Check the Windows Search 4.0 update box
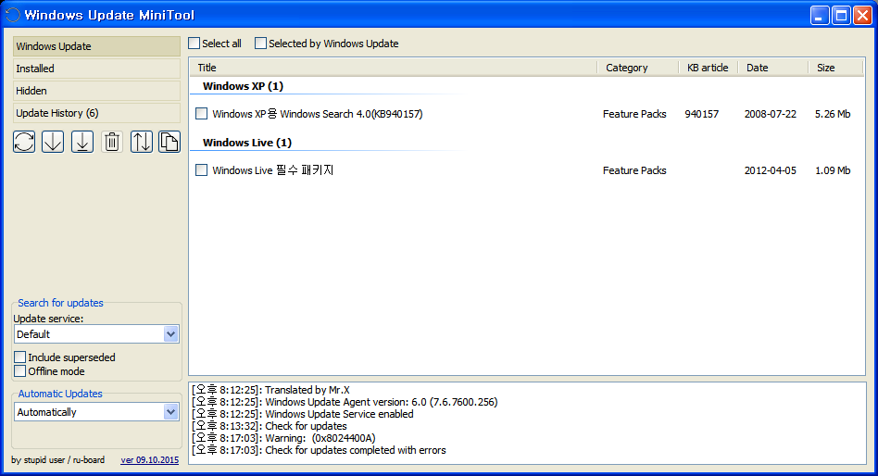This screenshot has height=476, width=878. click(202, 114)
